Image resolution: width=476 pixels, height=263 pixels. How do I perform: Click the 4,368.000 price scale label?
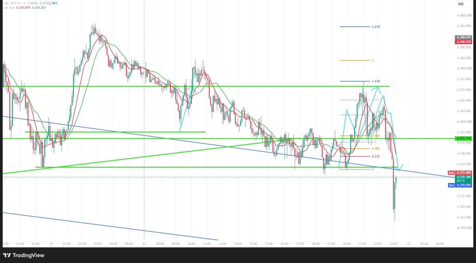(x=463, y=100)
